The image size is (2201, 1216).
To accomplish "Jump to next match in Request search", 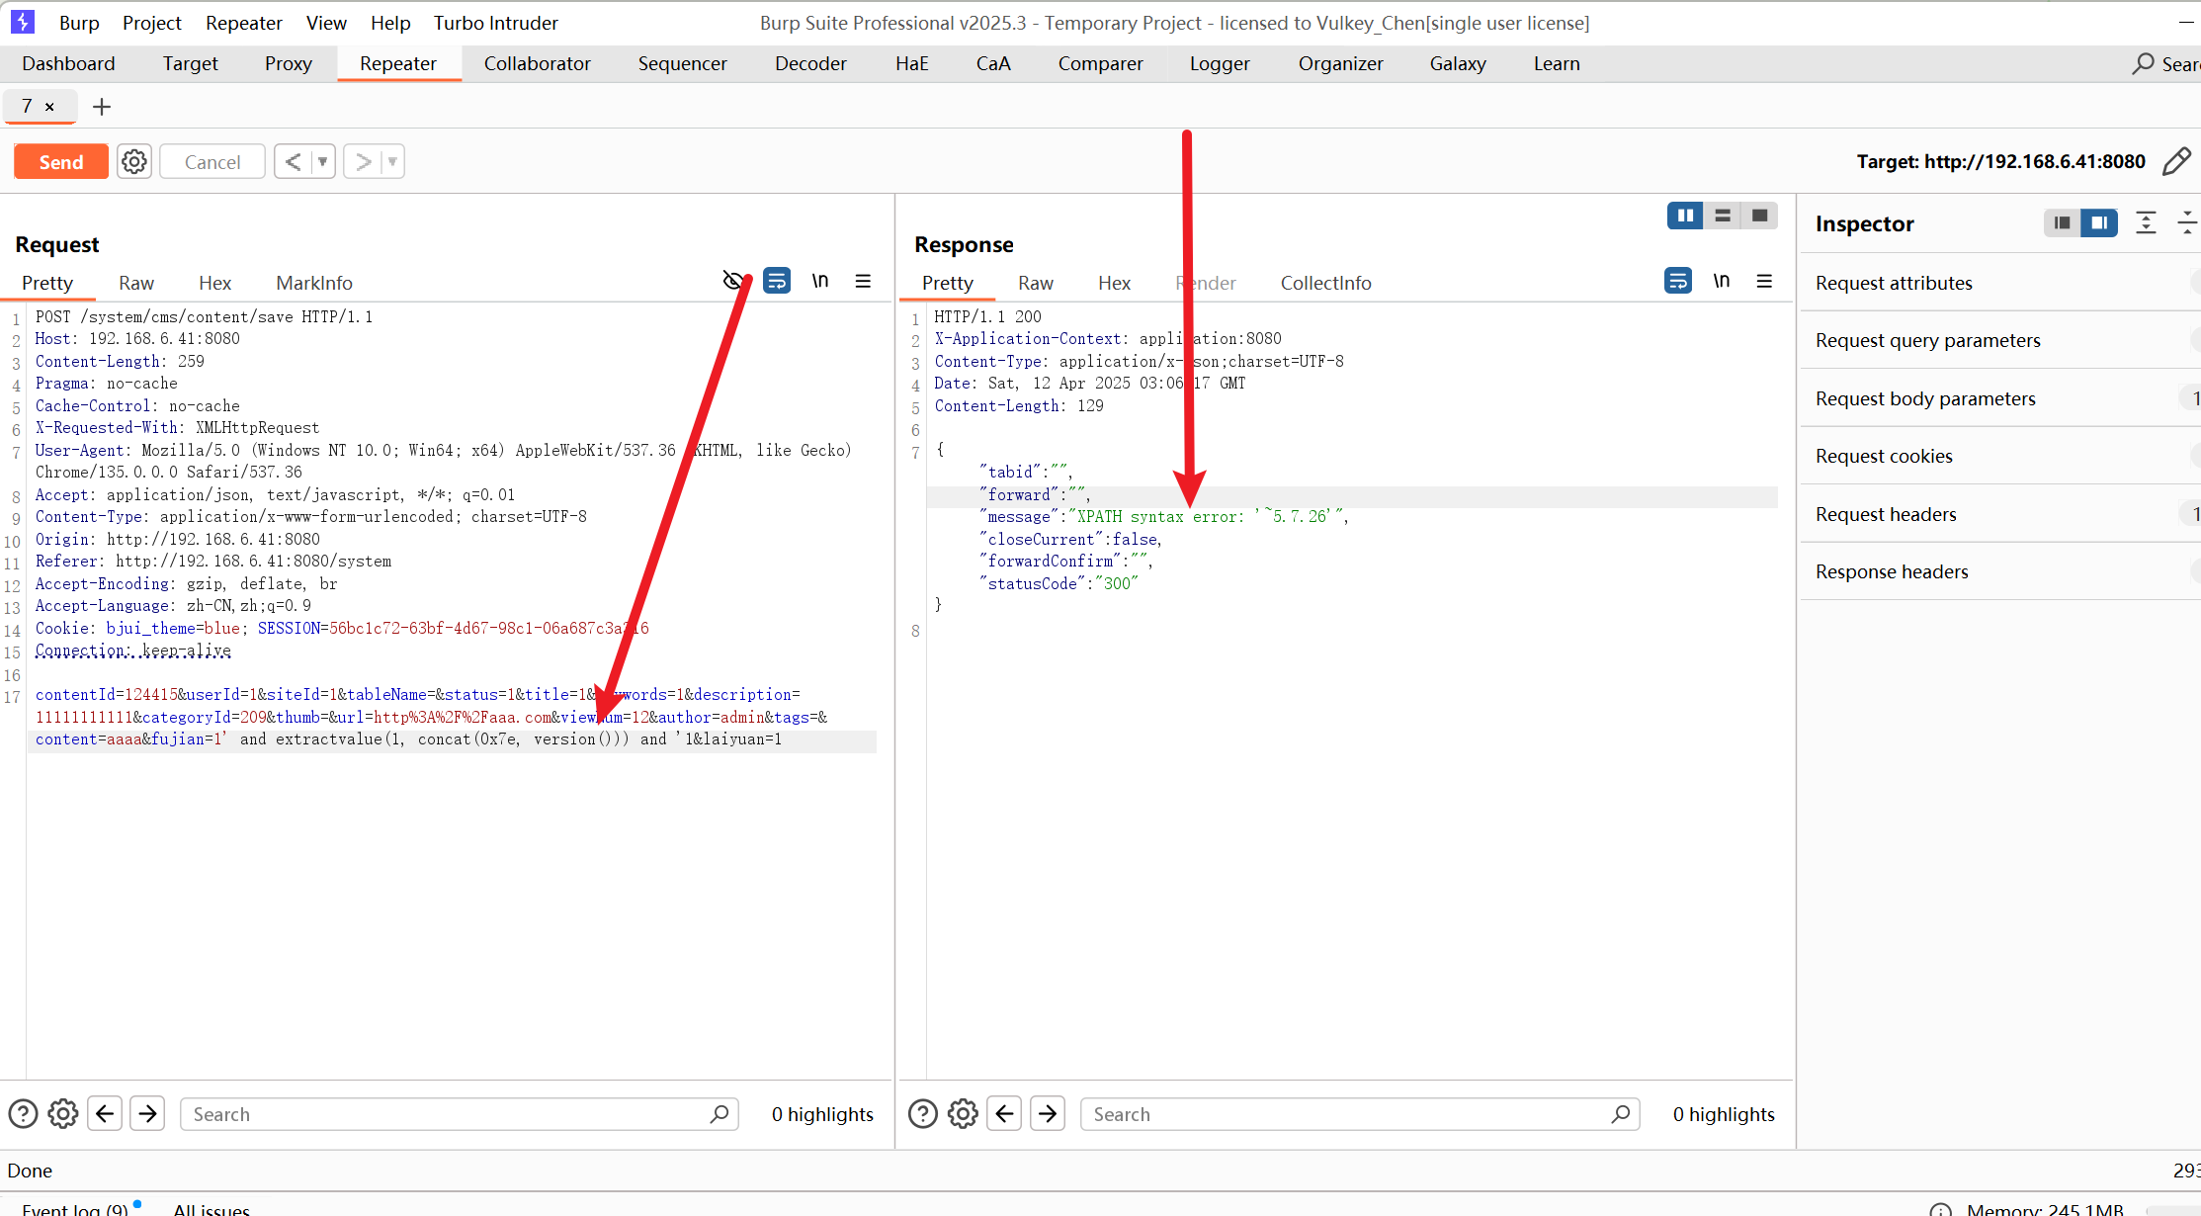I will pyautogui.click(x=147, y=1114).
